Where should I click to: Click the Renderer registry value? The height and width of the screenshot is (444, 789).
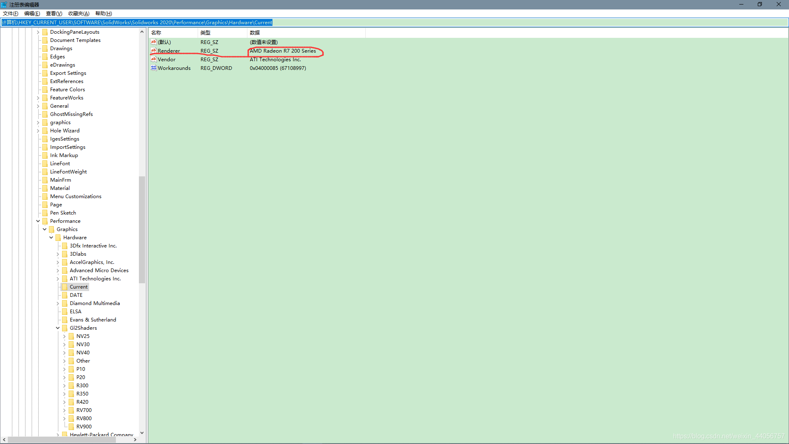coord(168,51)
